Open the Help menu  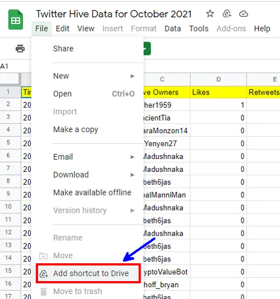tap(262, 29)
